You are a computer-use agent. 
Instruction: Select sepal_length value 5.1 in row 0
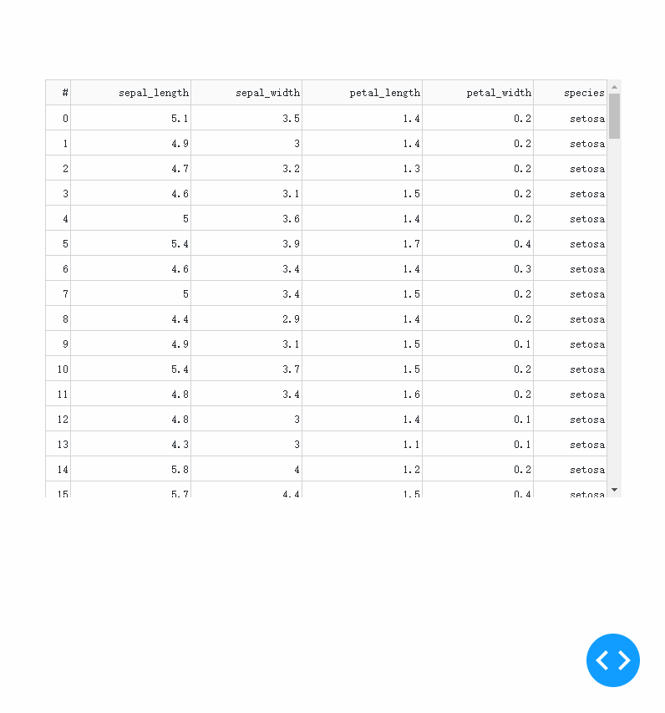(131, 118)
